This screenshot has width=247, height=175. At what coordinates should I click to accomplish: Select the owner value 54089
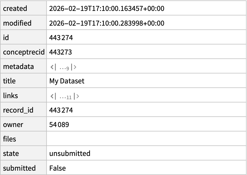coord(59,125)
